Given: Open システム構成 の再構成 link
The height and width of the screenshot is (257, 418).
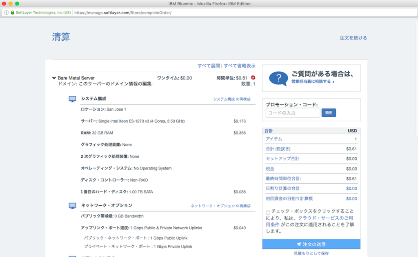Looking at the screenshot, I should [232, 99].
